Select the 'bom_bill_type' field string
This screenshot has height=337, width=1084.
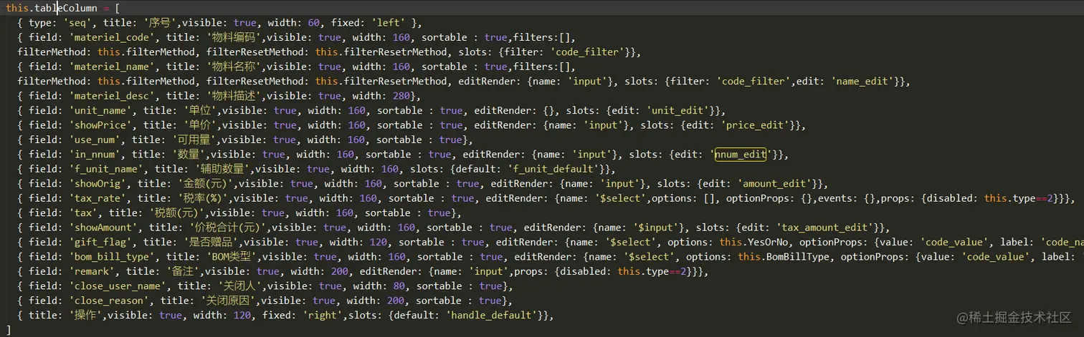[113, 257]
